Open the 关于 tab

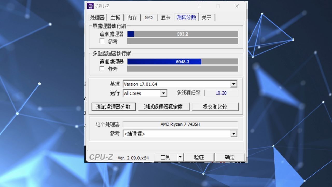click(x=206, y=18)
